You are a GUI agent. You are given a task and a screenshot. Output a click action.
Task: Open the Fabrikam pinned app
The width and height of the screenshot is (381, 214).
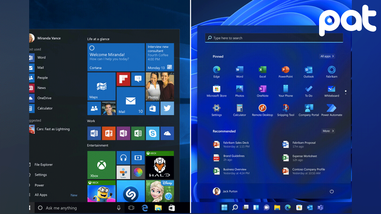(x=332, y=72)
